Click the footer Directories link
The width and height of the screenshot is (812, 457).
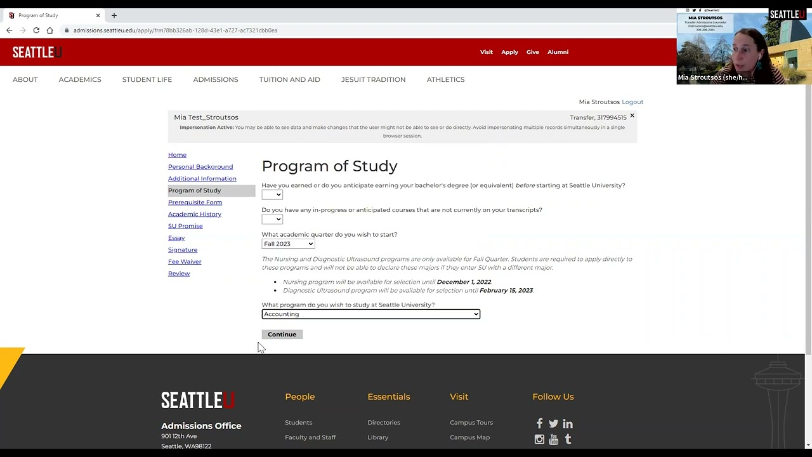pos(384,423)
